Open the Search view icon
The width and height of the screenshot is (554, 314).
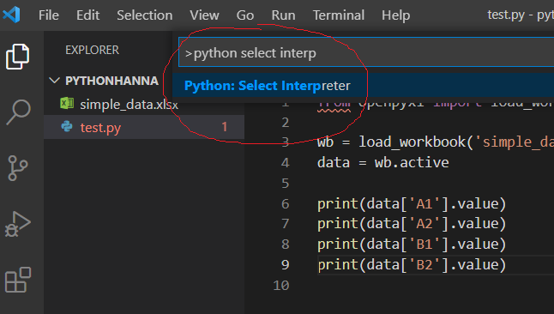[18, 112]
